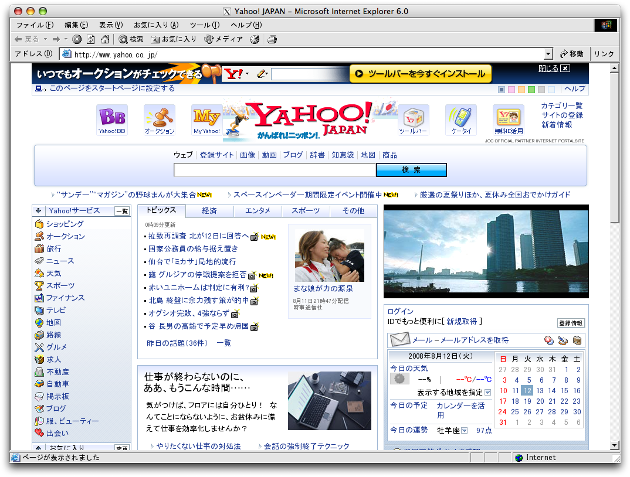Open the Mobile (ケータイ) phone icon
Screen dimensions: 630x477
461,120
